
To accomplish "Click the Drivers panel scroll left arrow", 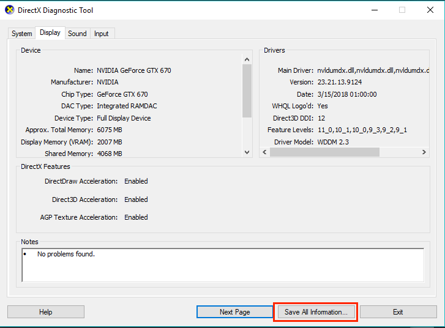I will [x=264, y=152].
